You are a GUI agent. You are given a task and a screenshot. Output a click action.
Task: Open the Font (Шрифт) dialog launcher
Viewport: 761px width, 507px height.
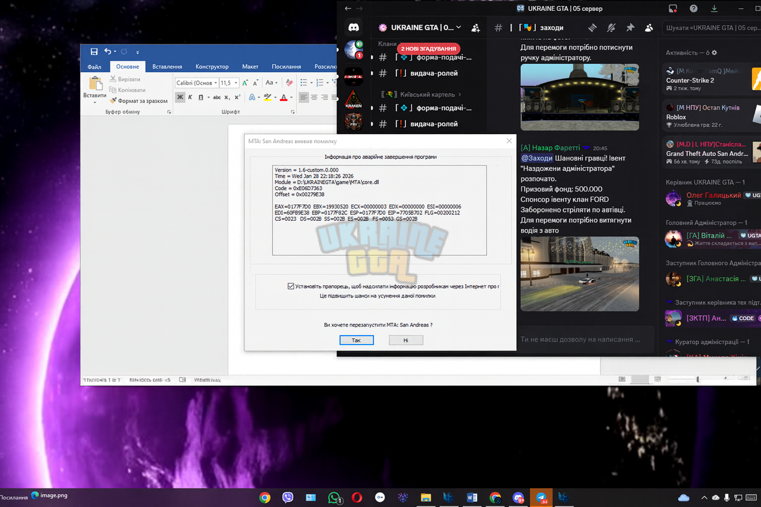click(293, 112)
